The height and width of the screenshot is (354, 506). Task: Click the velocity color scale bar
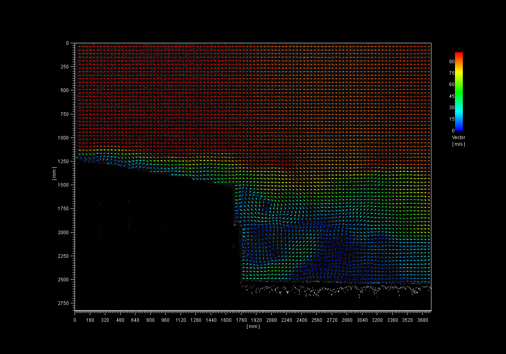(x=459, y=91)
